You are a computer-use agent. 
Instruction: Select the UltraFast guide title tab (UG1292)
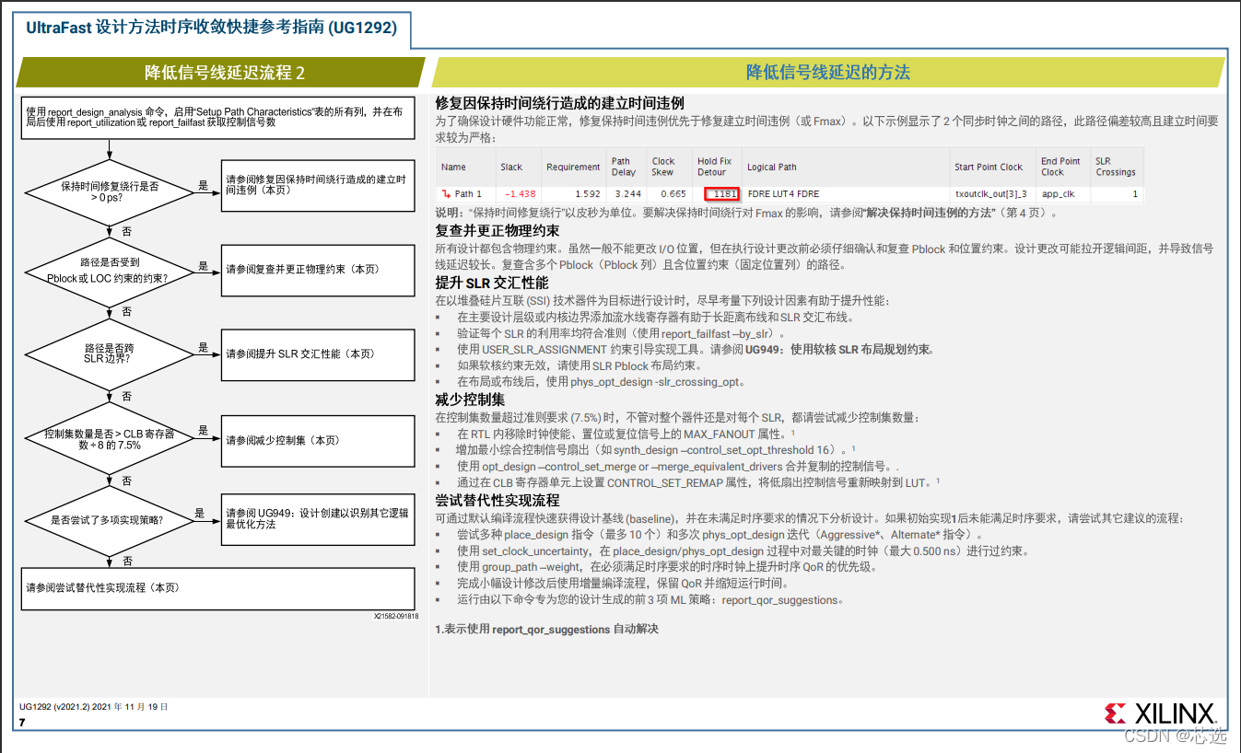(212, 28)
